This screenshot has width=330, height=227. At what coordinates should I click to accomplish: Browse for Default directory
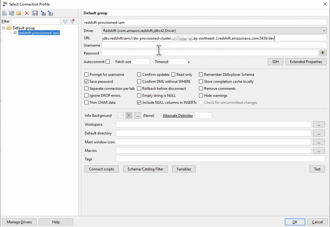319,133
